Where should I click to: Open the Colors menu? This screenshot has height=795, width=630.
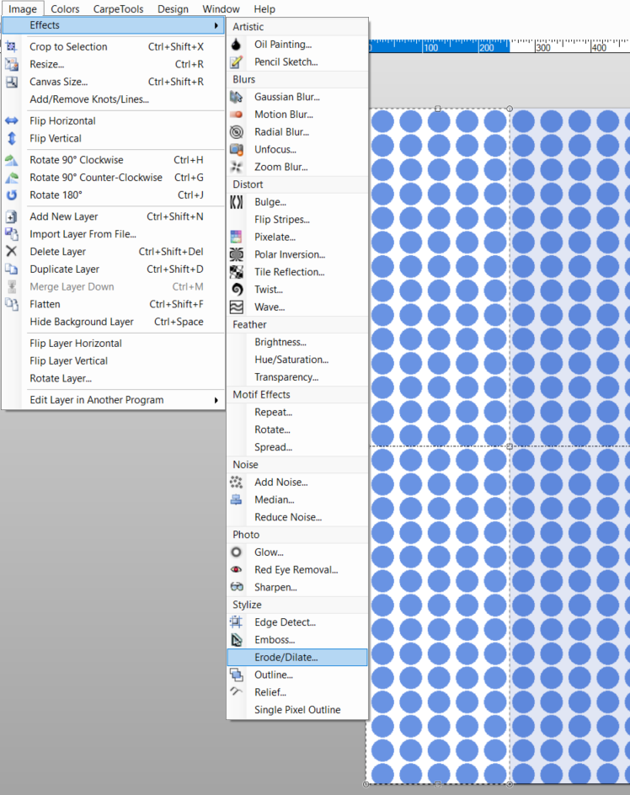(65, 9)
